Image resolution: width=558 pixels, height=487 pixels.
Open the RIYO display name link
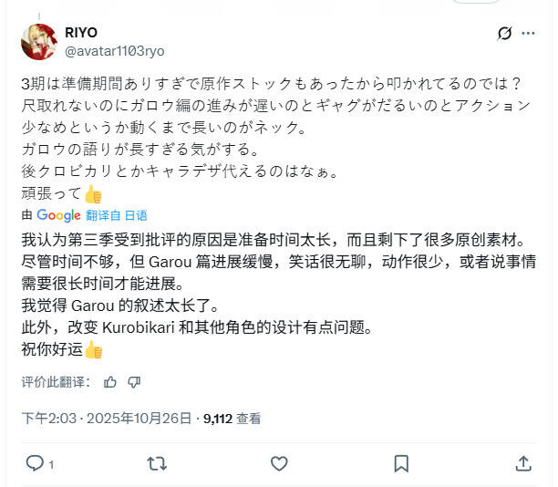pyautogui.click(x=81, y=33)
